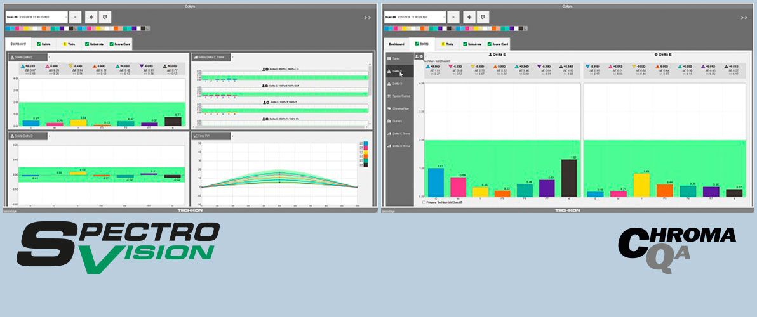Toggle the black curve checkbox in the Tints TVI legend
The image size is (757, 317).
coord(362,165)
